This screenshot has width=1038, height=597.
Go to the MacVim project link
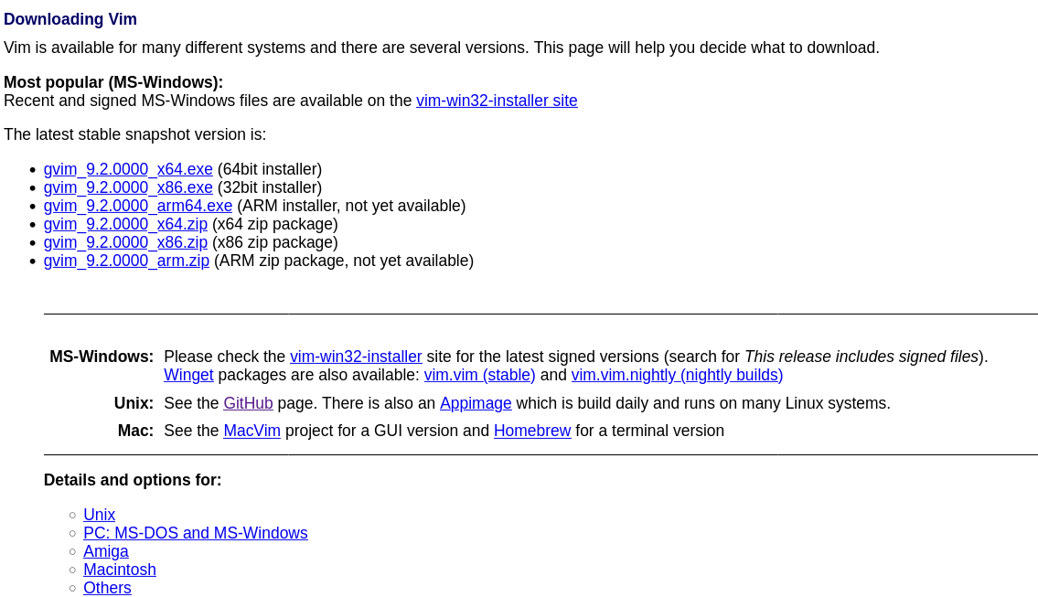[x=251, y=431]
